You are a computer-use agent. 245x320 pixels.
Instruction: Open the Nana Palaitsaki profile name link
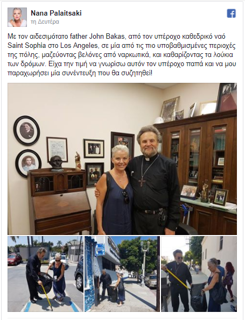point(56,13)
